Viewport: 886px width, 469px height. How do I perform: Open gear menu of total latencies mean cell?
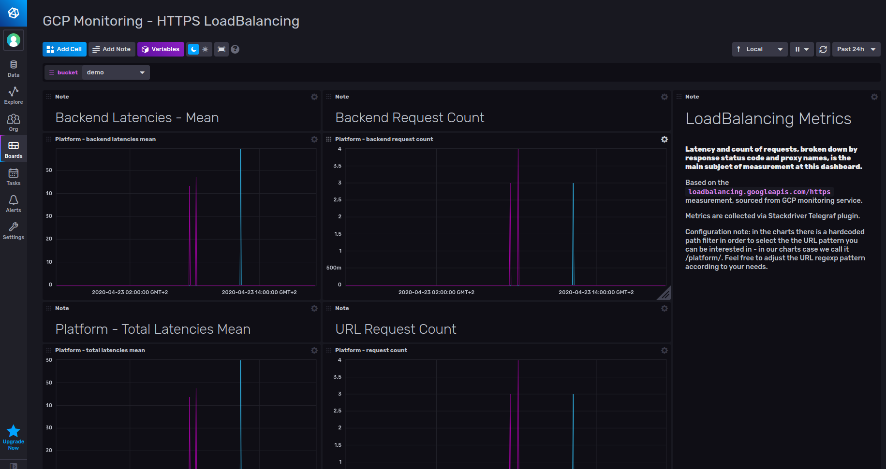tap(314, 351)
